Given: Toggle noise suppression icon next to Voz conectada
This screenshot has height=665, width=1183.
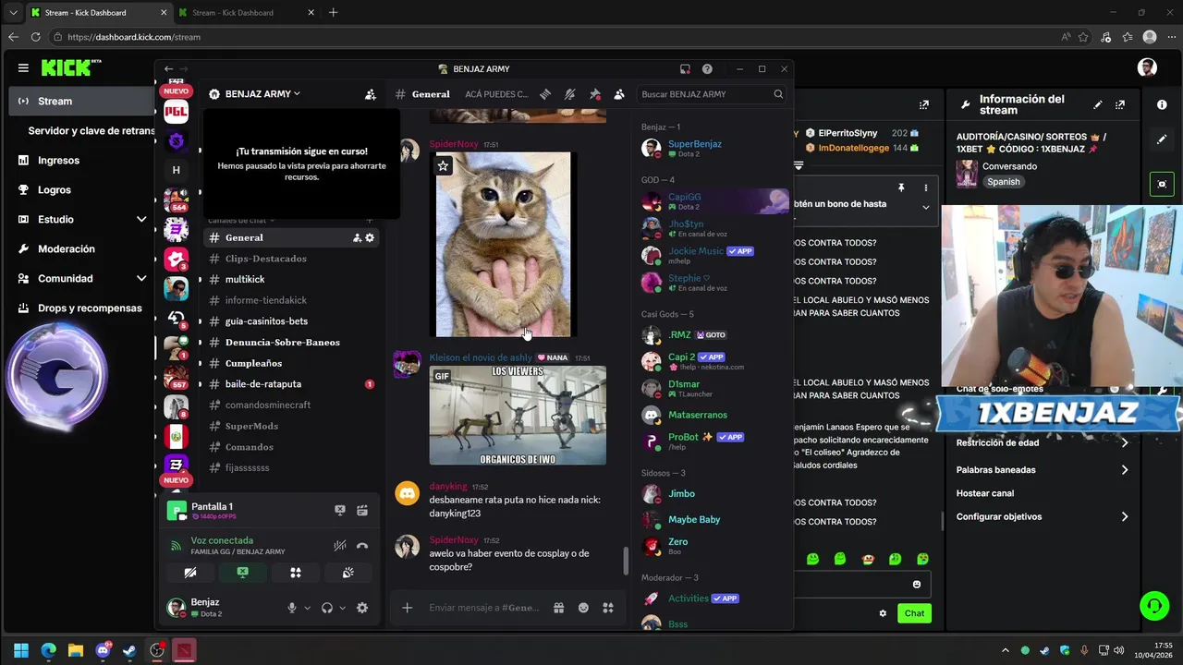Looking at the screenshot, I should pos(340,546).
